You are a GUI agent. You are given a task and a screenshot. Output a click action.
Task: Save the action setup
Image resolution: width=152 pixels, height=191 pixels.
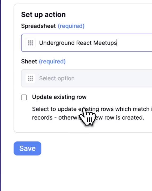pyautogui.click(x=27, y=148)
